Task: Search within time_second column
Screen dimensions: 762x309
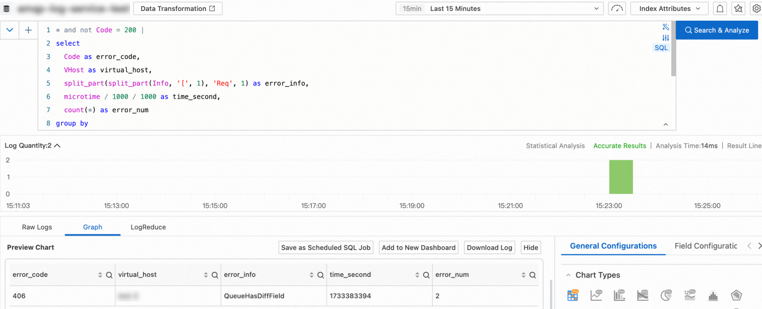Action: coord(427,275)
